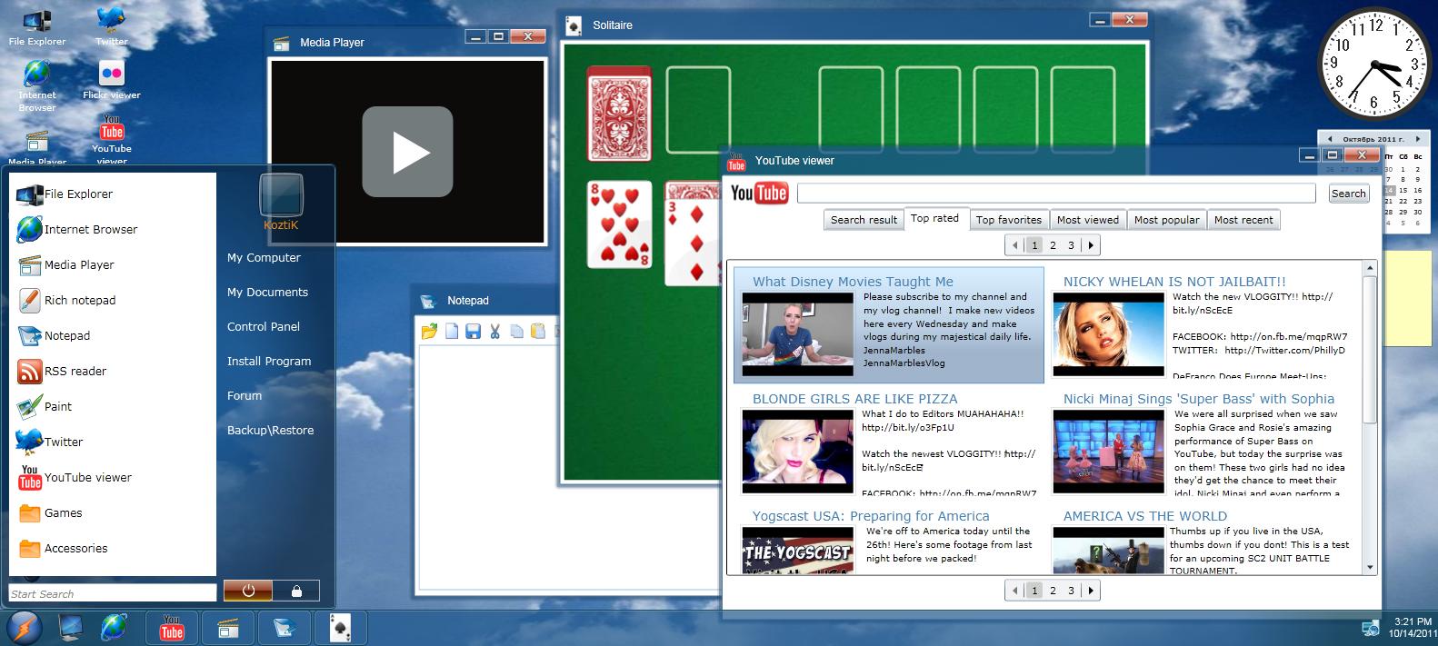Open My Computer from start menu
Image resolution: width=1438 pixels, height=646 pixels.
click(264, 257)
